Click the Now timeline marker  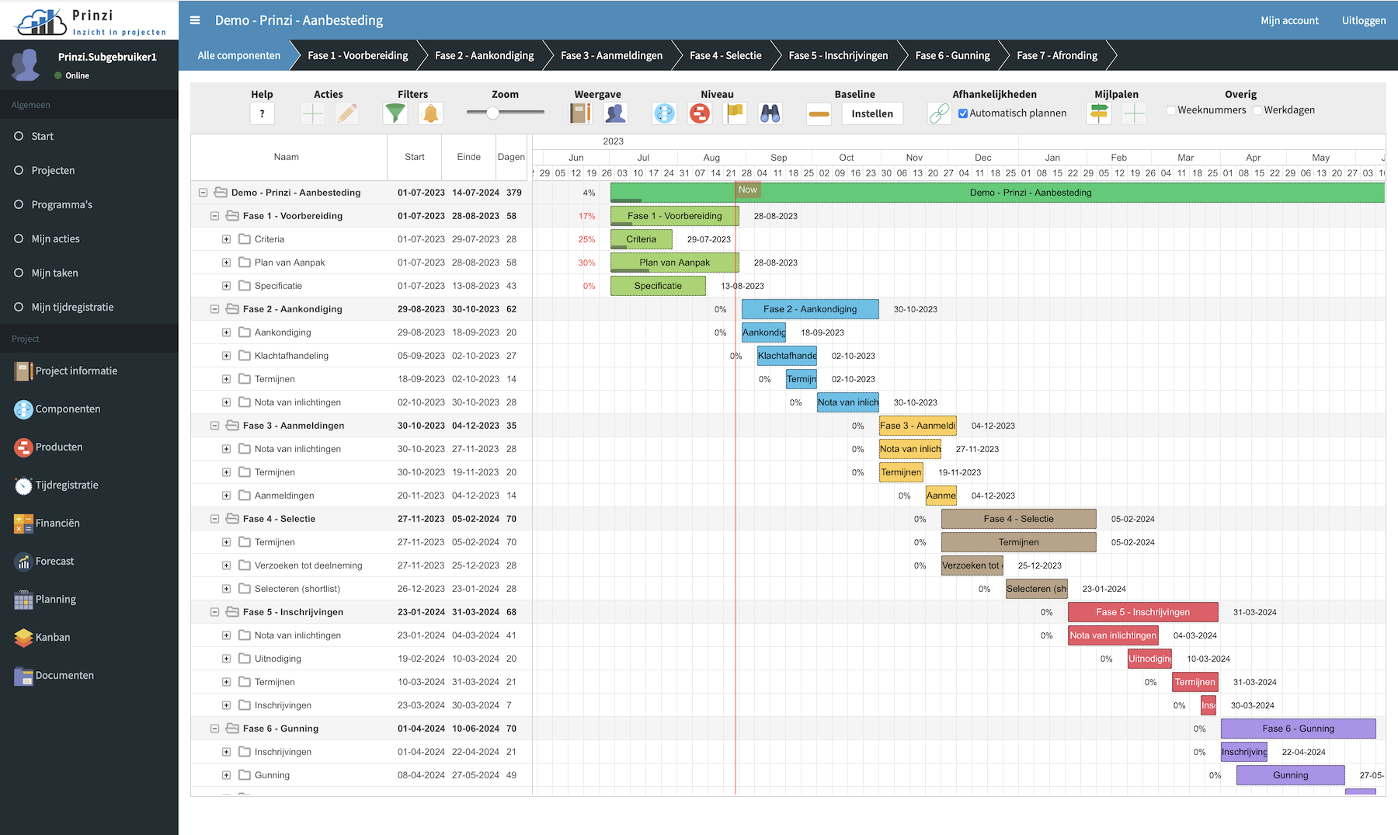(x=748, y=190)
